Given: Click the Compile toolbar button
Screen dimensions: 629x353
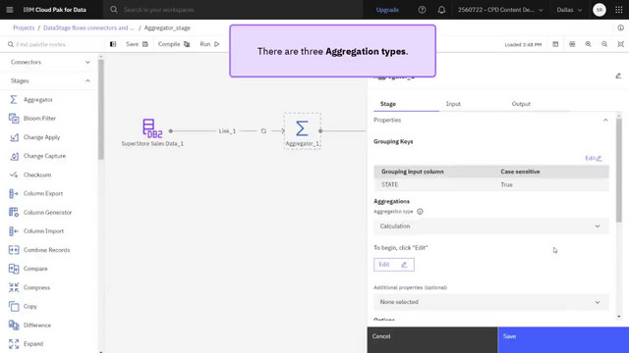Looking at the screenshot, I should (174, 44).
